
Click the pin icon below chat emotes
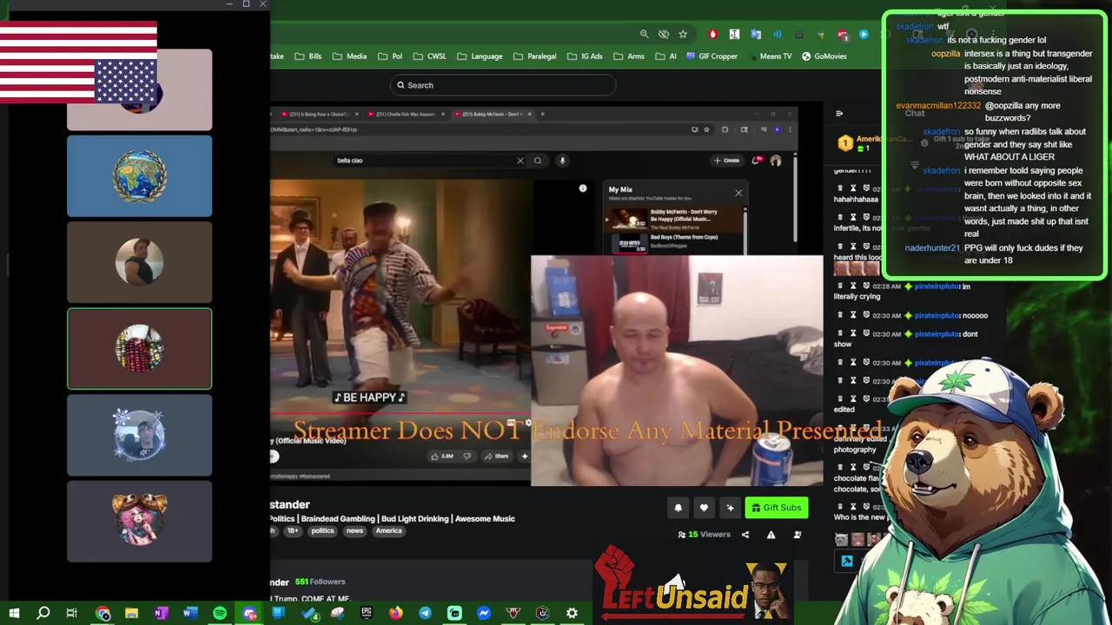[847, 562]
